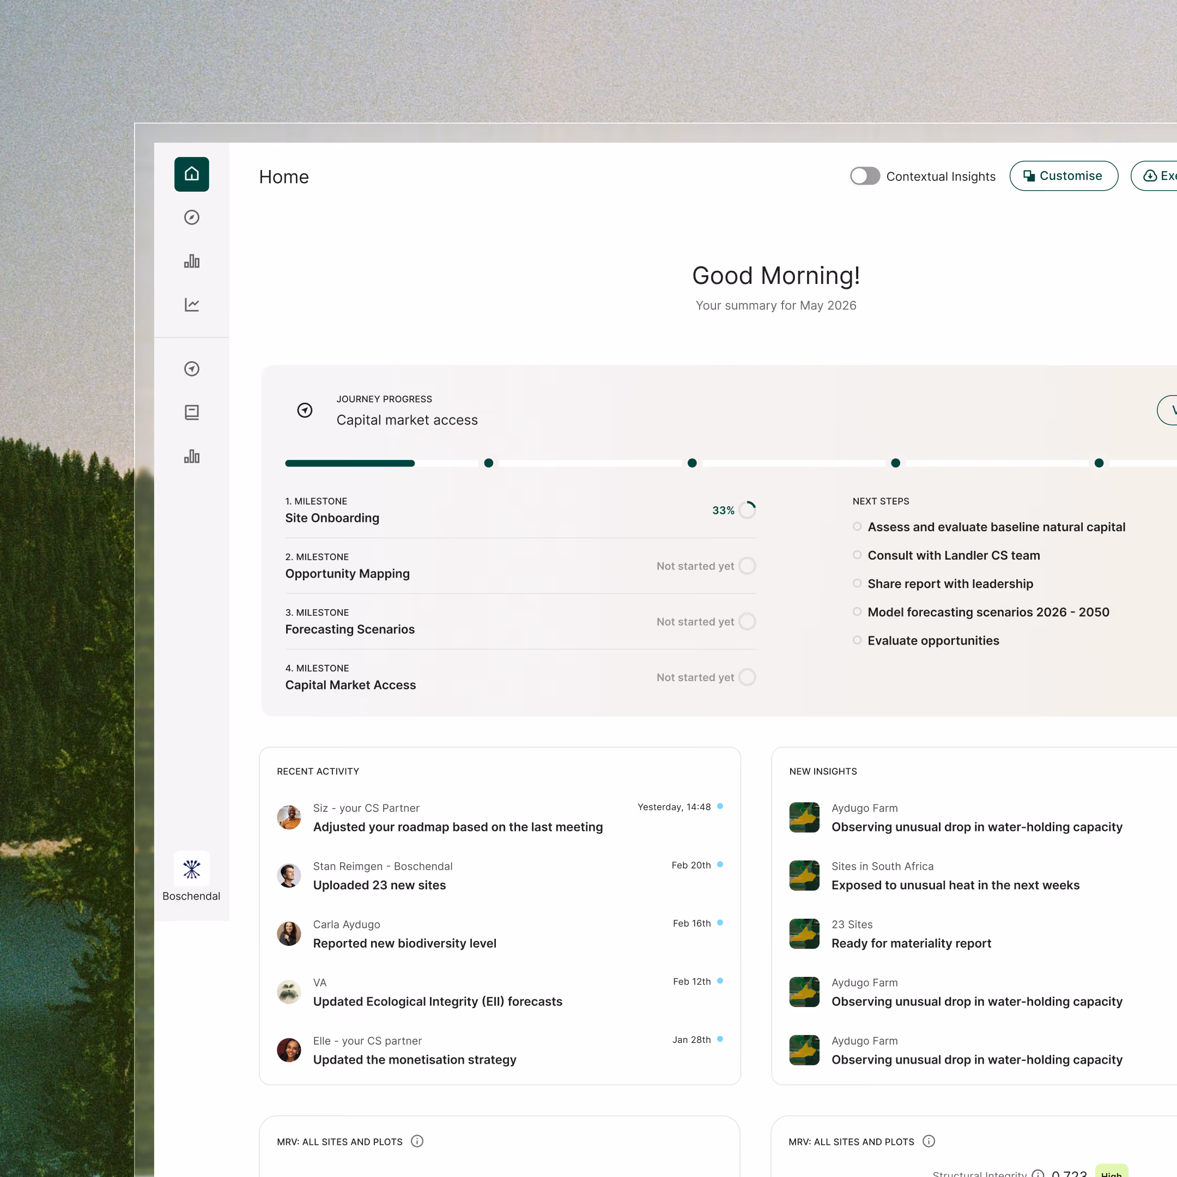Click Reported new biodiversity level activity
The height and width of the screenshot is (1177, 1177).
tap(500, 934)
